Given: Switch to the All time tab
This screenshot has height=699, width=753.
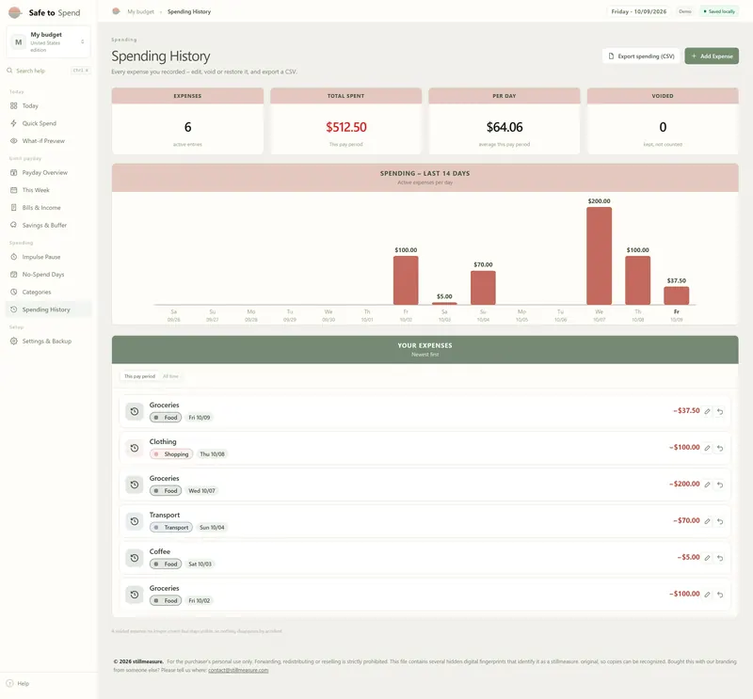Looking at the screenshot, I should (170, 376).
